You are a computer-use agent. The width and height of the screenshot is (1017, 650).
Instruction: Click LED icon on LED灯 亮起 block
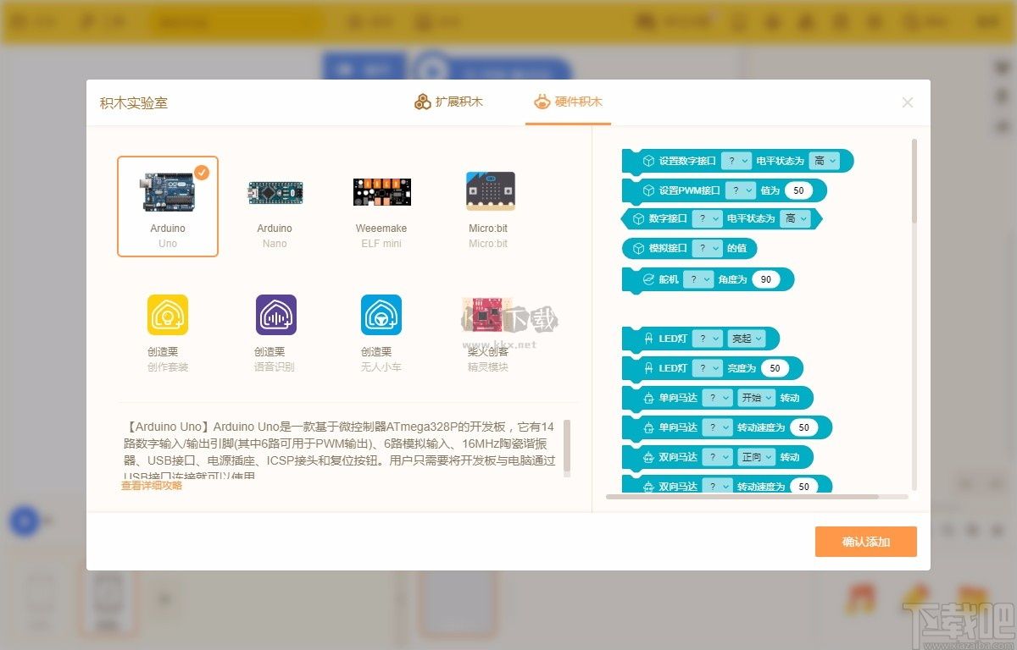tap(648, 339)
